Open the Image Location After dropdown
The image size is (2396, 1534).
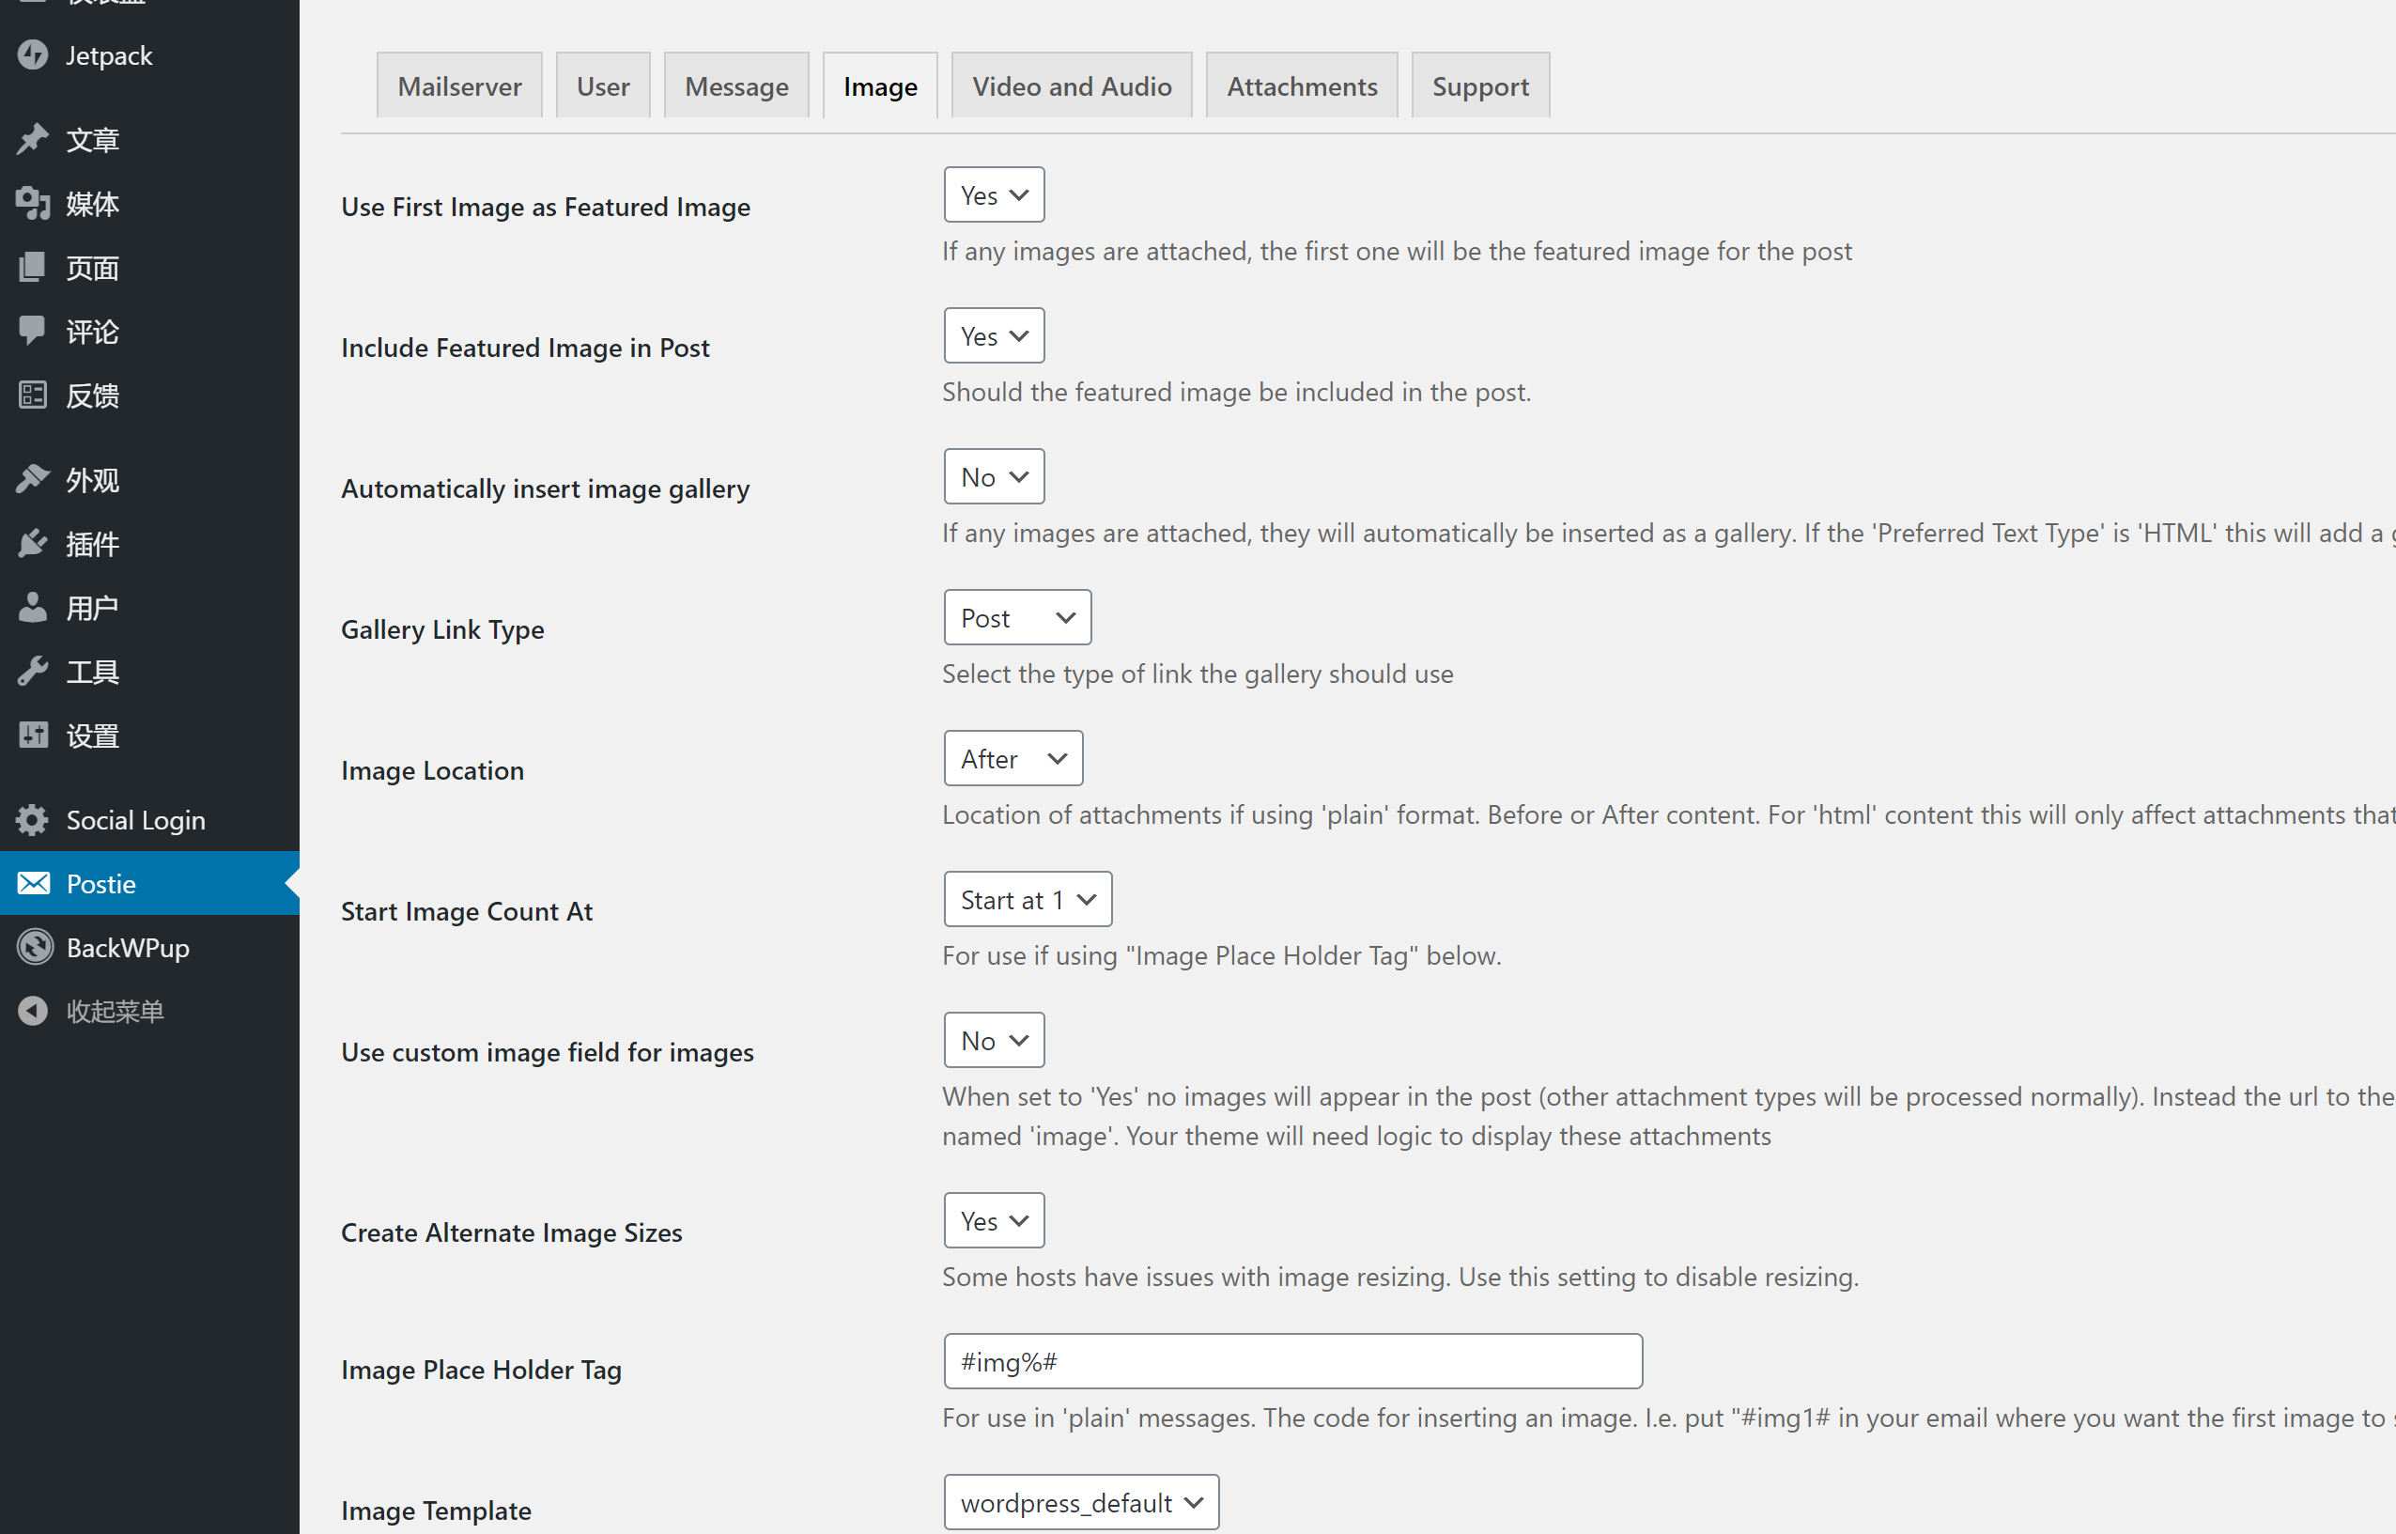pos(1012,759)
